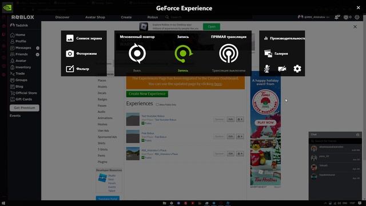
Task: Open the Robux balance icon
Action: click(x=346, y=17)
